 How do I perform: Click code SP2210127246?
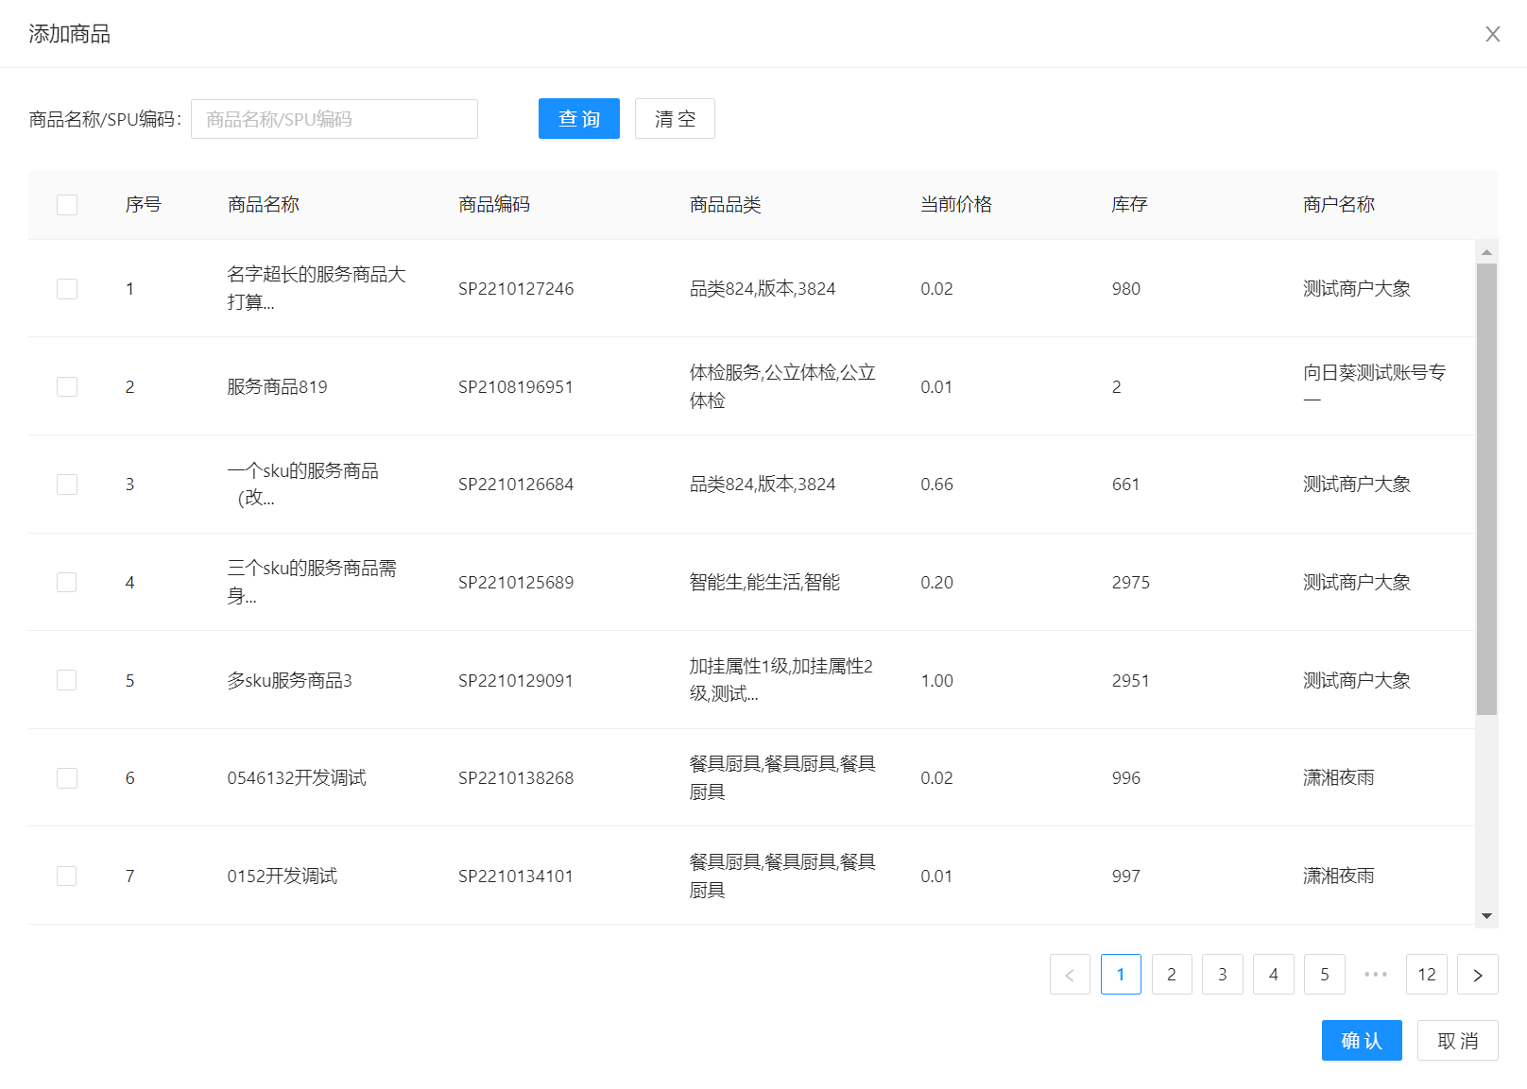point(516,289)
